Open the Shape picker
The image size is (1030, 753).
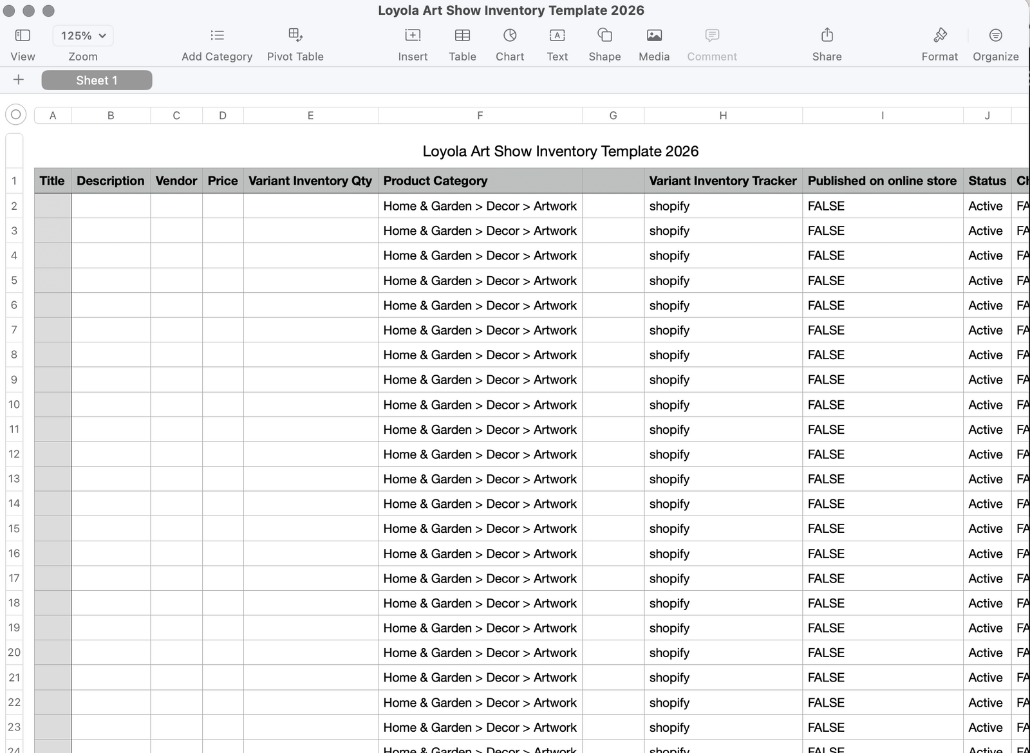(604, 35)
